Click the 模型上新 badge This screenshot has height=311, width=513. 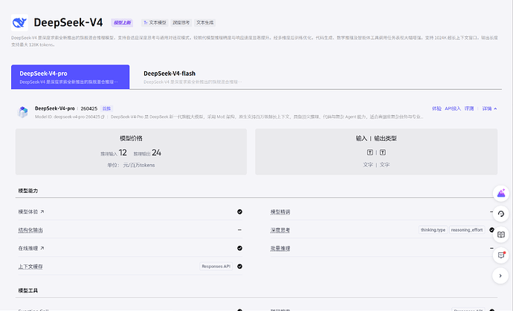(x=122, y=22)
